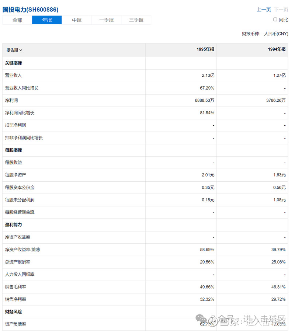Select the 25.08% value
The image size is (295, 331).
[x=278, y=262]
